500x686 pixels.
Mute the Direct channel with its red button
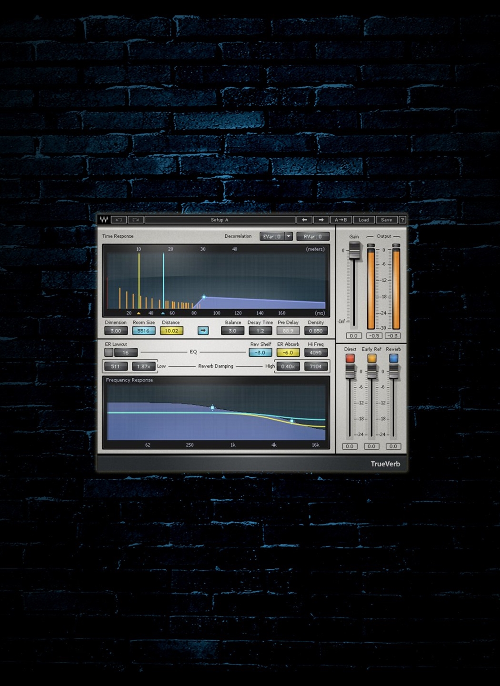click(350, 359)
